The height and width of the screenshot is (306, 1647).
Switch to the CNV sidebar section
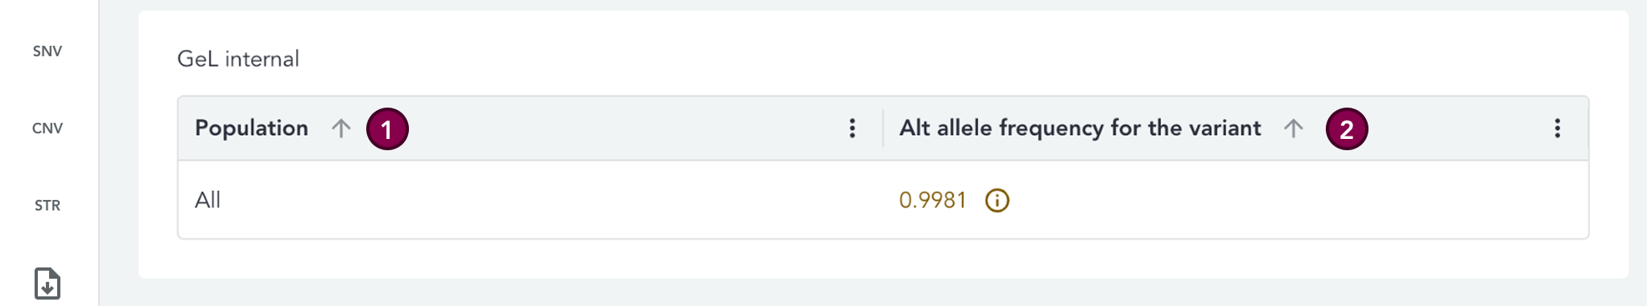47,129
